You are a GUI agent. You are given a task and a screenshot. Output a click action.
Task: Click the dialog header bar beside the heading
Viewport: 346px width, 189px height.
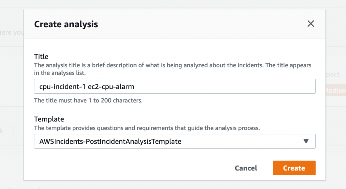pos(203,24)
